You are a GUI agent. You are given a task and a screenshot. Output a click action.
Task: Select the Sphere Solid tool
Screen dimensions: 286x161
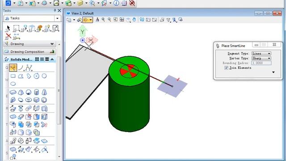(x=29, y=92)
